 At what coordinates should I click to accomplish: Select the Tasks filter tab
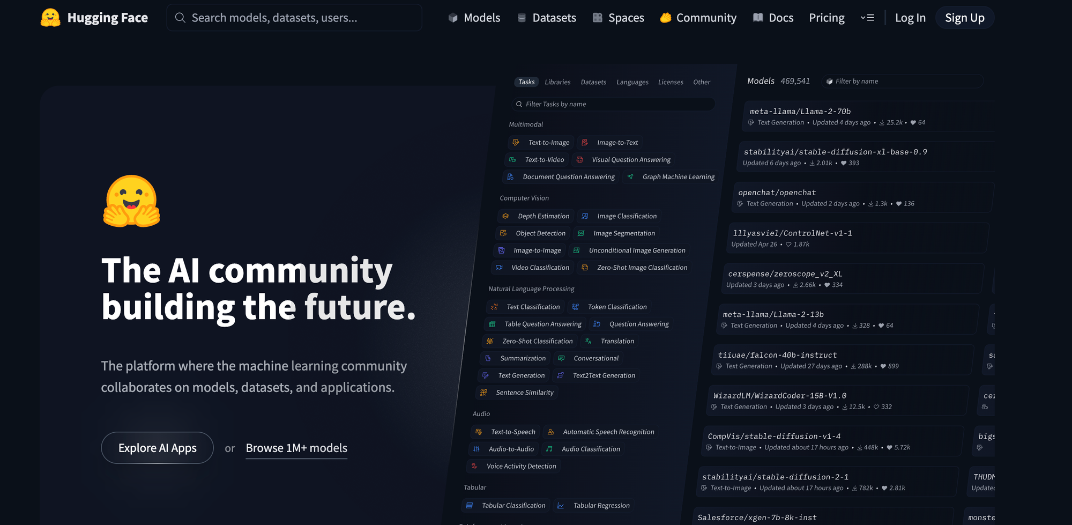pyautogui.click(x=526, y=82)
